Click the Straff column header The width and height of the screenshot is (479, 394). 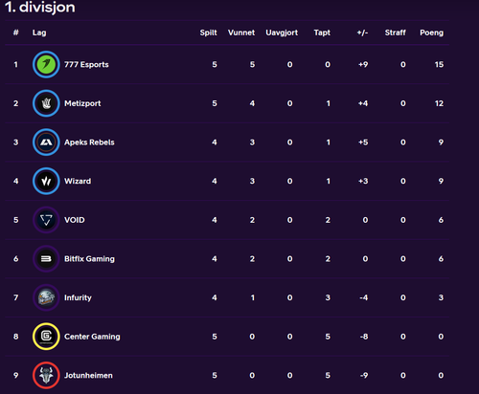tap(395, 33)
